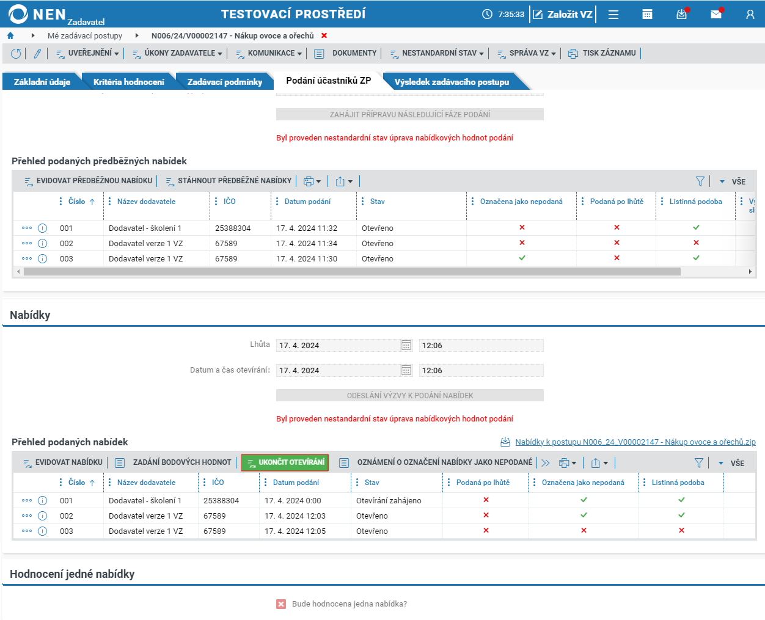Image resolution: width=765 pixels, height=620 pixels.
Task: Toggle the 'Bude hodnocena jedna nabídka?' checkbox
Action: coord(281,604)
